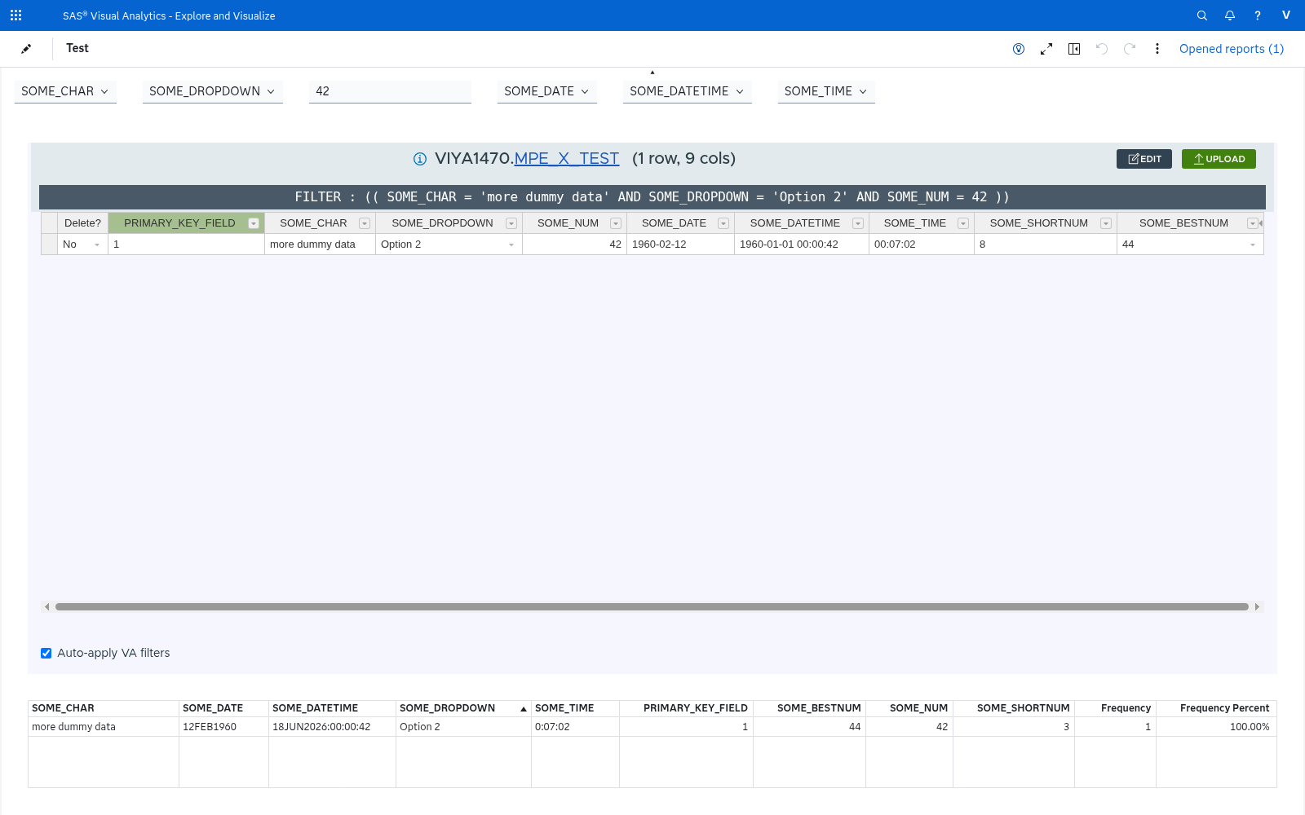
Task: Open the SOME_DATETIME filter dropdown
Action: coord(688,91)
